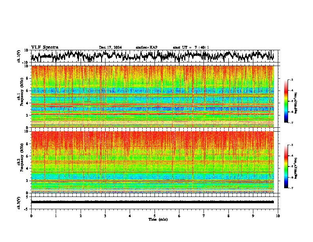Click the "-3" label on ch.2 color bar
The width and height of the screenshot is (313, 242).
pyautogui.click(x=291, y=145)
